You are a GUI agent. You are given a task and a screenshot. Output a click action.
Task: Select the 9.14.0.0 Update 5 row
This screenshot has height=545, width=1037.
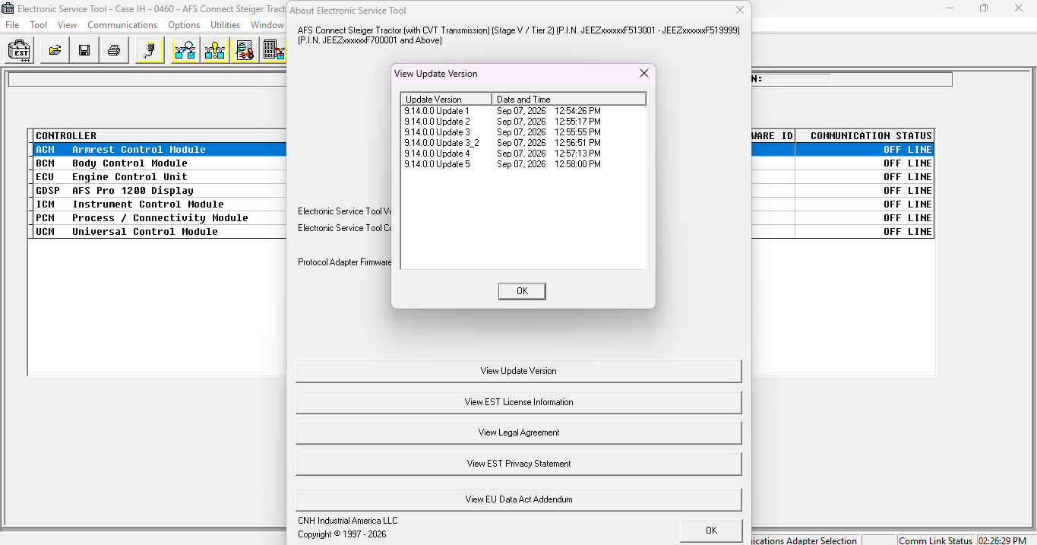[x=523, y=164]
